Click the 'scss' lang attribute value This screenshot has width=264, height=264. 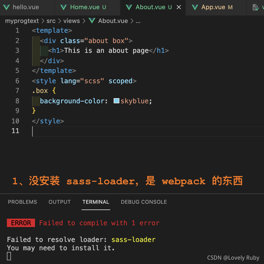point(92,81)
